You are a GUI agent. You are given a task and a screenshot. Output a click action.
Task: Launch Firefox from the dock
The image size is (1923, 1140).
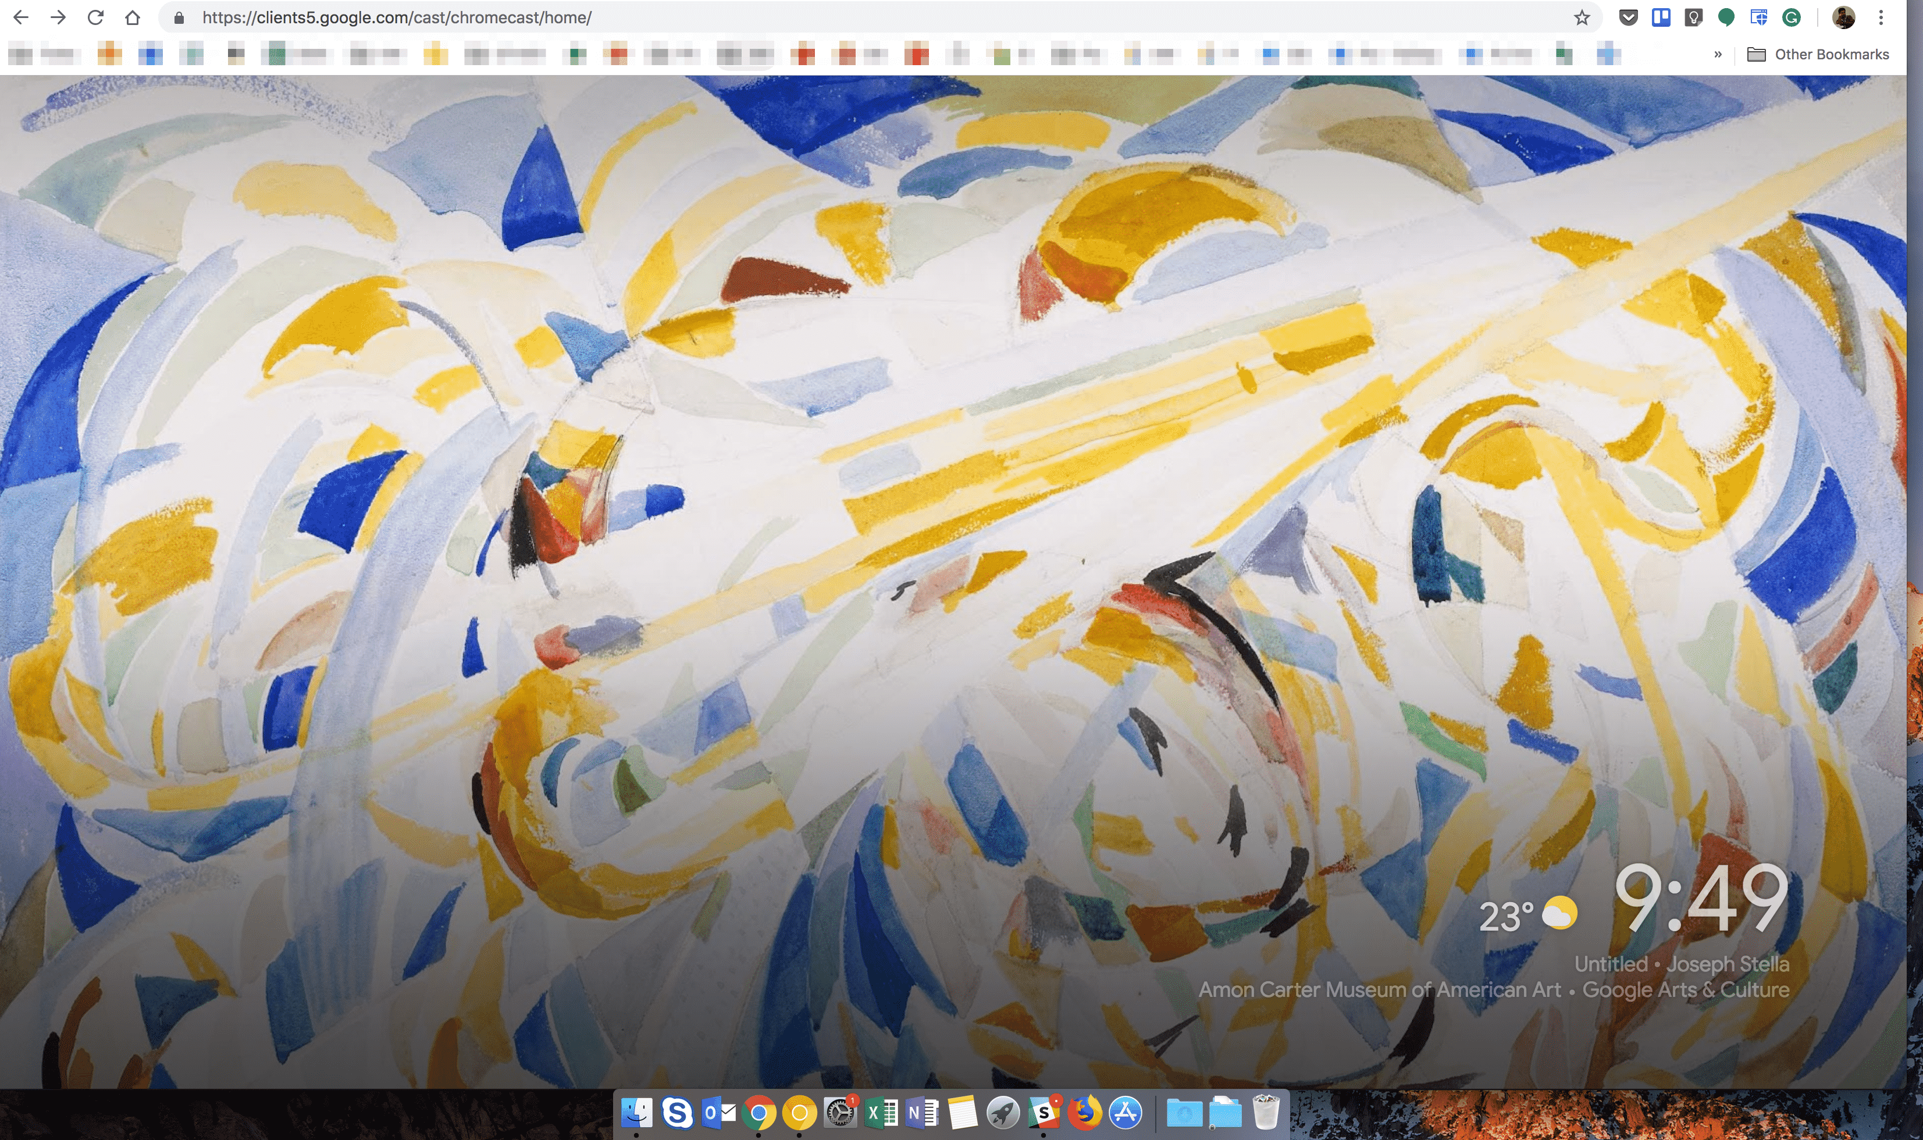pyautogui.click(x=1084, y=1112)
